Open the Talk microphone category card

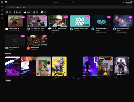click(x=90, y=66)
